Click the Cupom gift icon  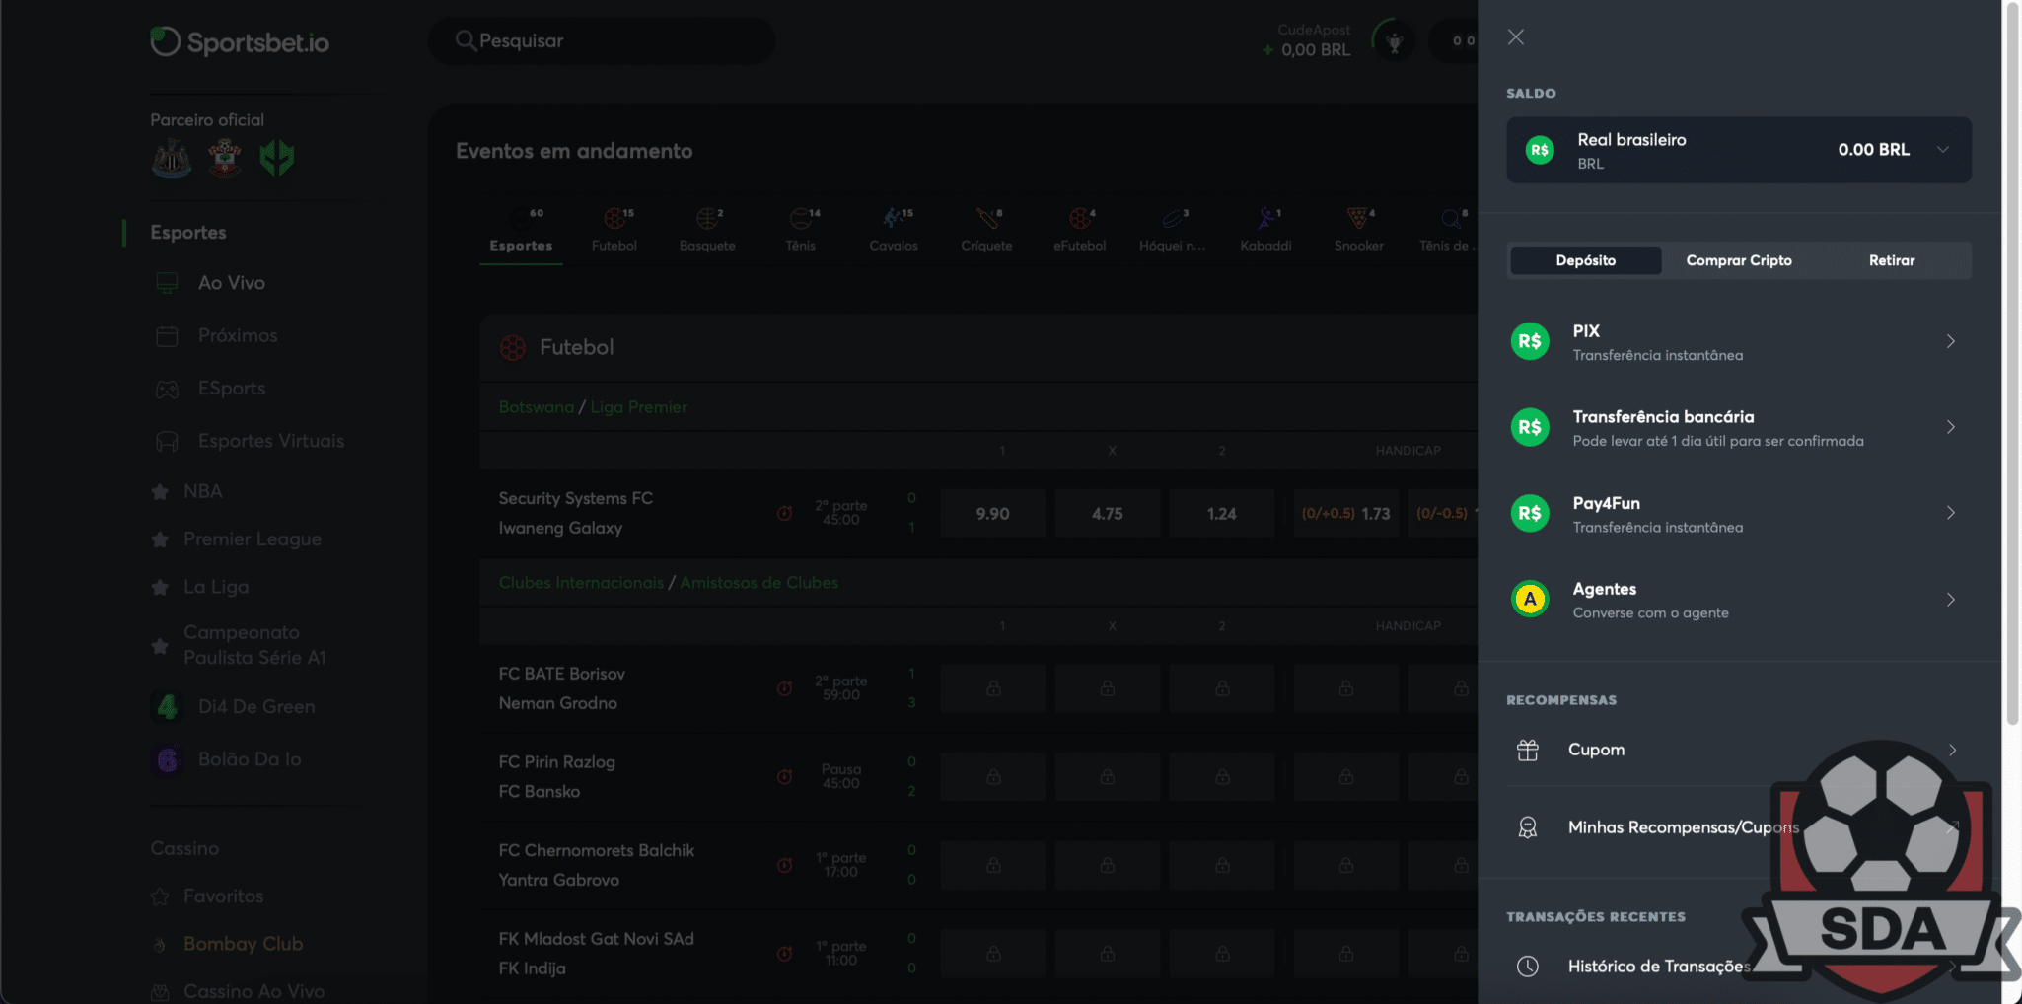[x=1528, y=750]
